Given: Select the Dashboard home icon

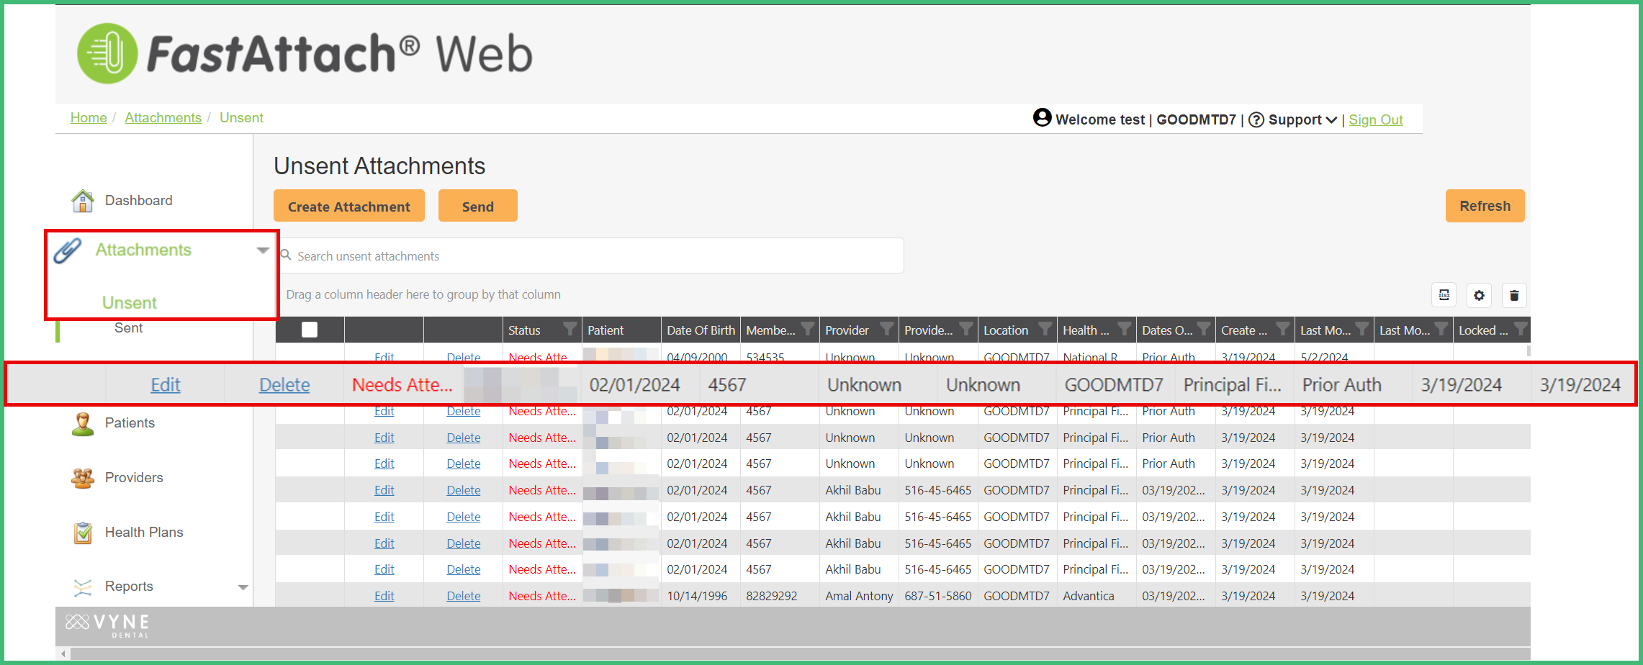Looking at the screenshot, I should click(x=83, y=200).
